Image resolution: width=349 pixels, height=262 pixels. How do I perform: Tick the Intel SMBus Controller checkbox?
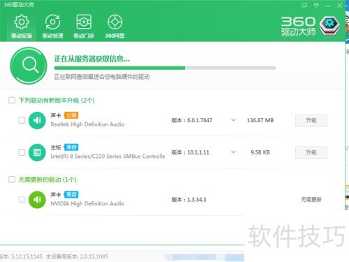pos(22,152)
